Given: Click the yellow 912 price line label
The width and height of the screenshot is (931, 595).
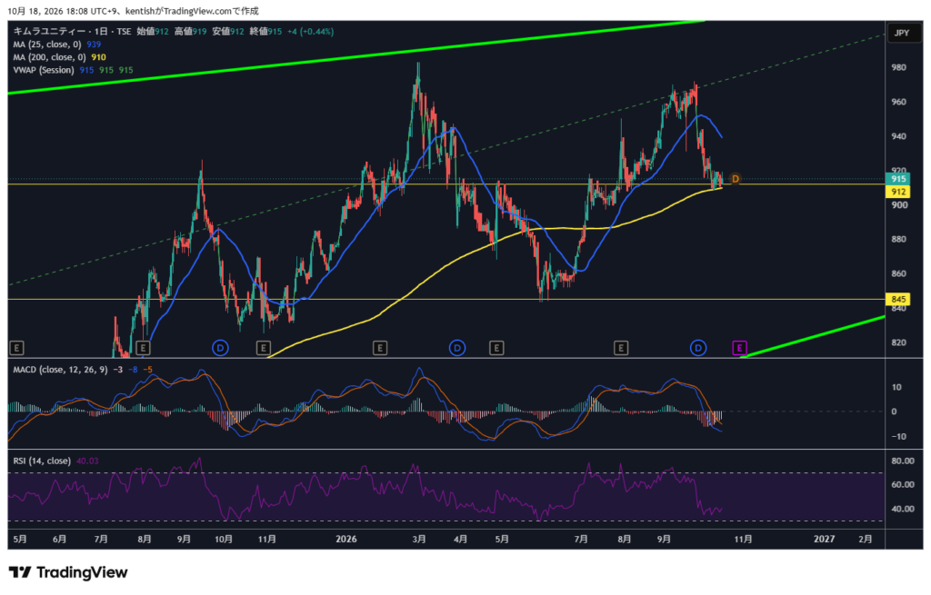Looking at the screenshot, I should (x=897, y=192).
